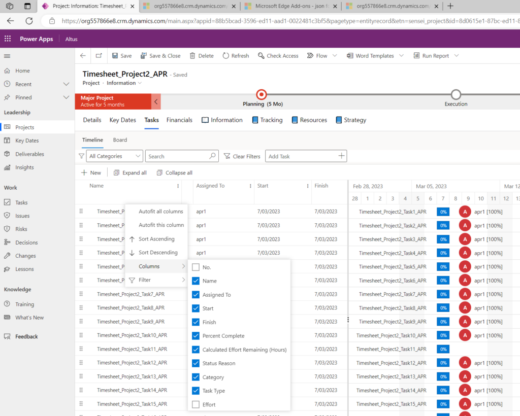
Task: Expand the Filter submenu arrow
Action: pos(183,280)
